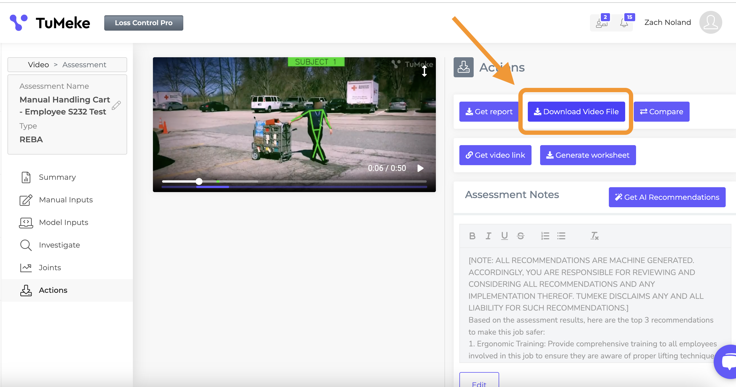Open the Summary section
The image size is (736, 387).
67,177
